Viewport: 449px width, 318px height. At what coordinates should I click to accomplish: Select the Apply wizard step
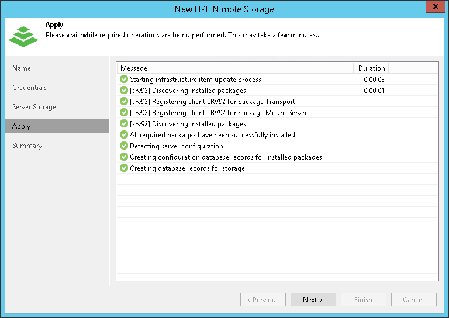[x=57, y=126]
